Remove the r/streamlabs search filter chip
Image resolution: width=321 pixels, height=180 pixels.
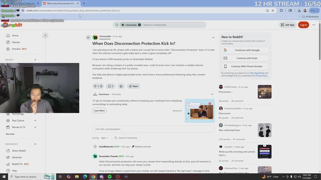pos(139,25)
